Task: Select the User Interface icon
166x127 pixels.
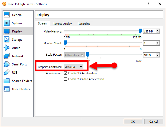Action: pyautogui.click(x=7, y=89)
